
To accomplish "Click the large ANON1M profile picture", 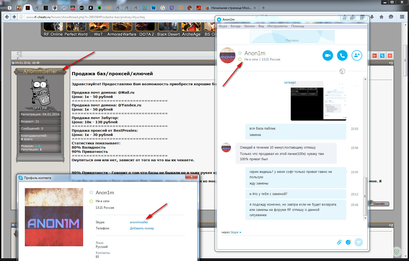I will (54, 217).
